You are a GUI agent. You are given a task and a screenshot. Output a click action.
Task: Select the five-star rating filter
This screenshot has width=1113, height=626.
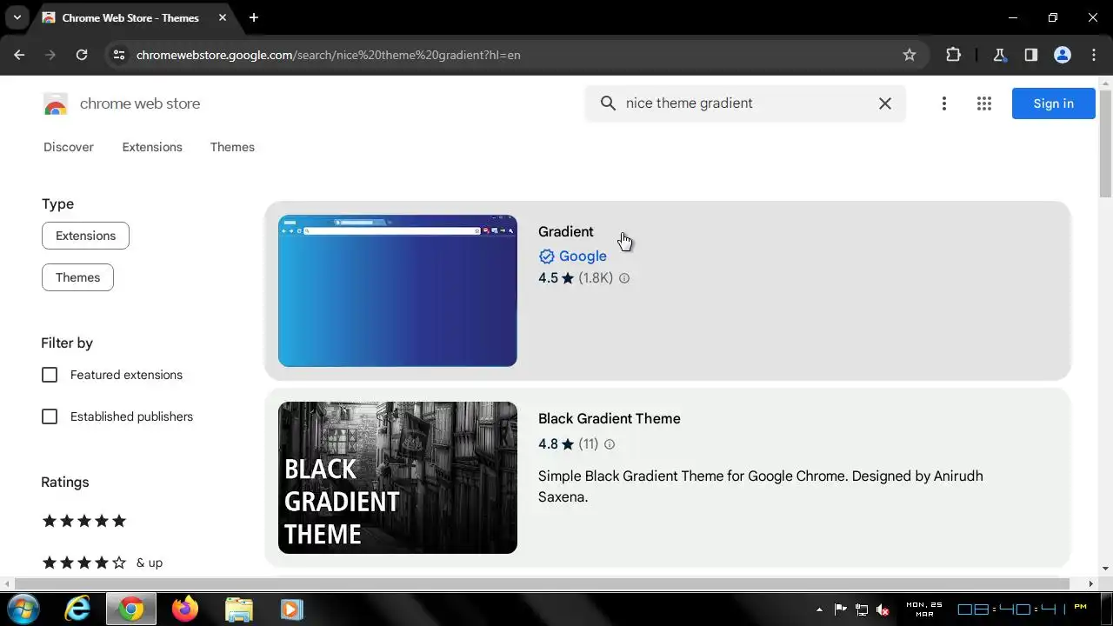(x=84, y=521)
